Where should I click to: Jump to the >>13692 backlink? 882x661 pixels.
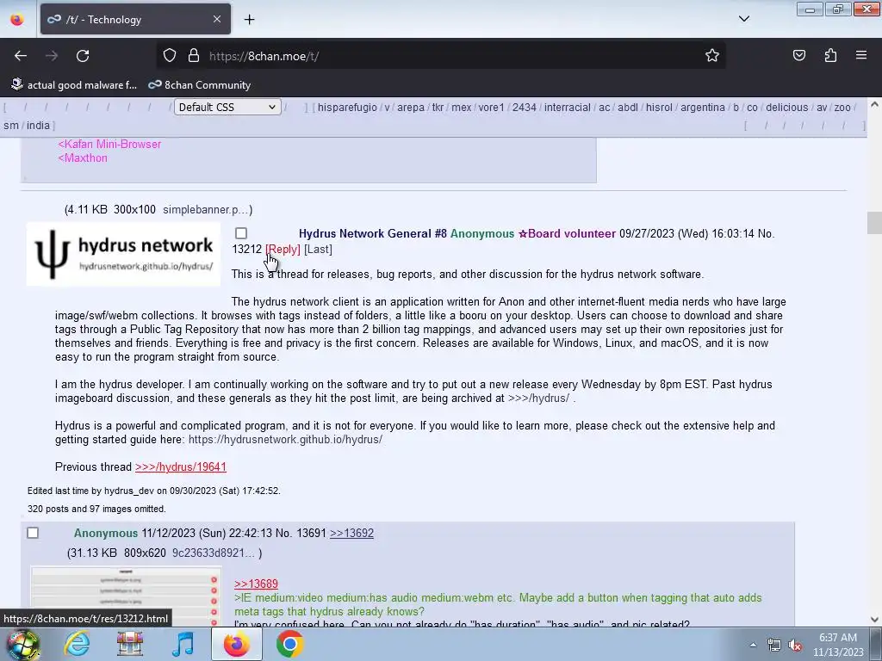click(x=351, y=533)
